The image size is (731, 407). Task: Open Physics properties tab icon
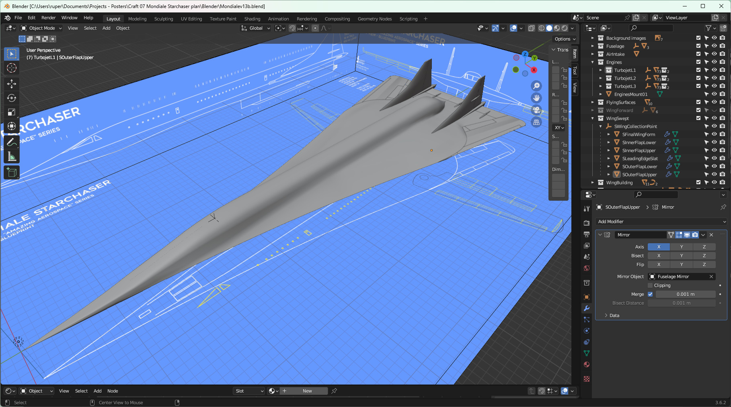click(x=587, y=331)
